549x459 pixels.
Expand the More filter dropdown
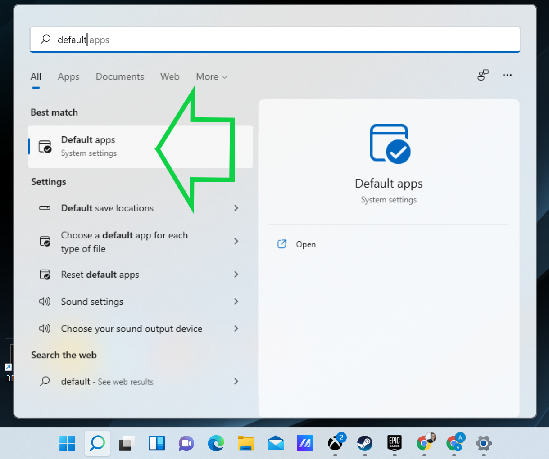tap(211, 77)
